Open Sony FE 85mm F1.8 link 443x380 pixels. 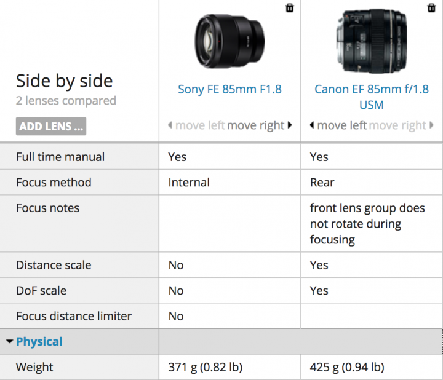(229, 89)
